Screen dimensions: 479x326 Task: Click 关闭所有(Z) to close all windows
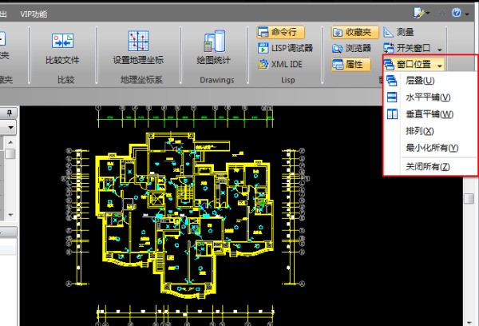pyautogui.click(x=427, y=167)
